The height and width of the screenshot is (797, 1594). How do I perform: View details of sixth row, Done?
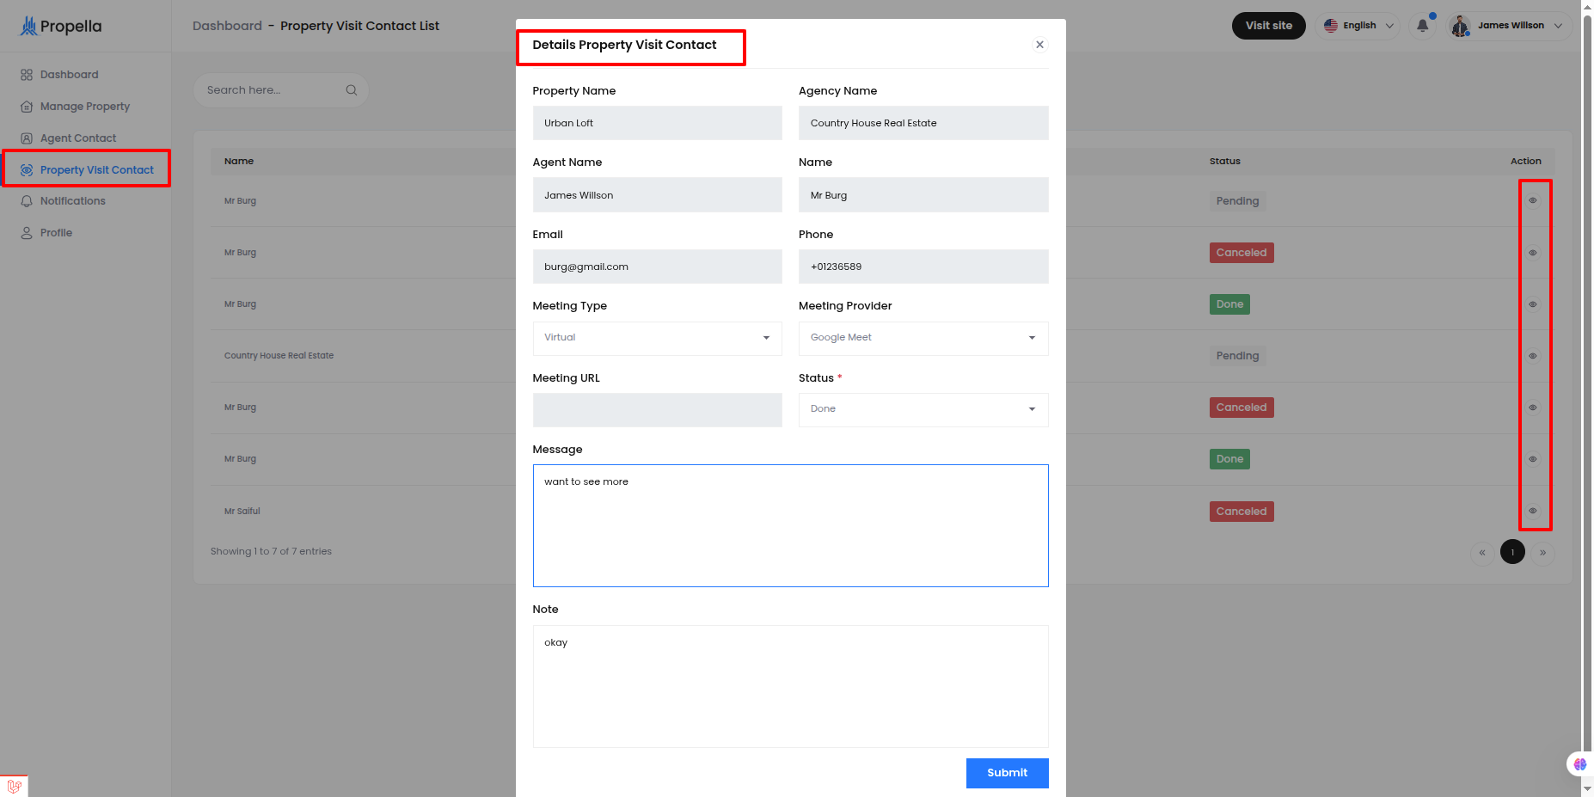1532,459
